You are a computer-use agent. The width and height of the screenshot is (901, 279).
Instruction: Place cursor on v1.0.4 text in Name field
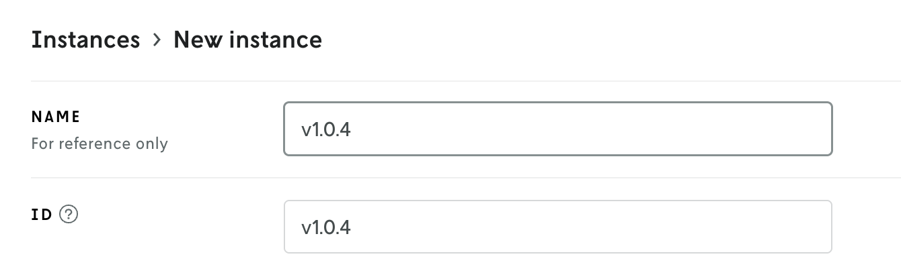pos(326,129)
